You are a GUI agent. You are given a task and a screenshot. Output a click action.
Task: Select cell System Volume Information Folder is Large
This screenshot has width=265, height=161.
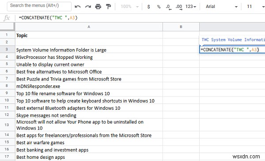click(89, 50)
